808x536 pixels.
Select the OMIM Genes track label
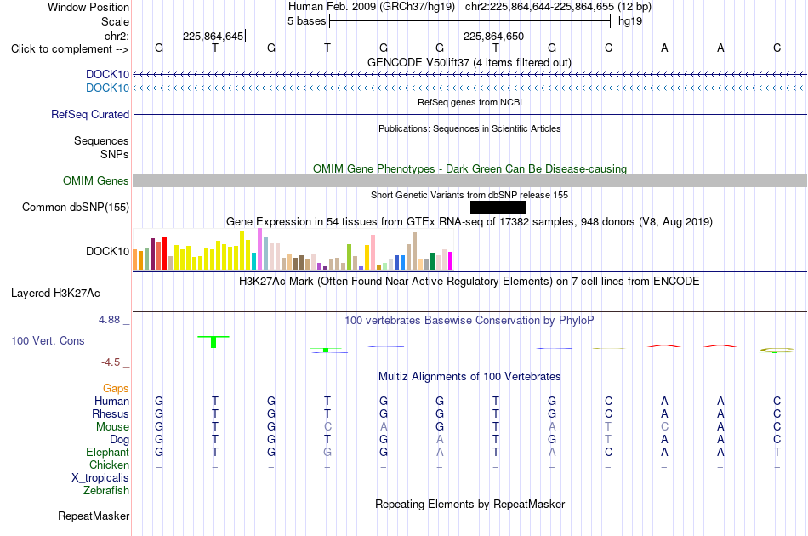[x=95, y=181]
